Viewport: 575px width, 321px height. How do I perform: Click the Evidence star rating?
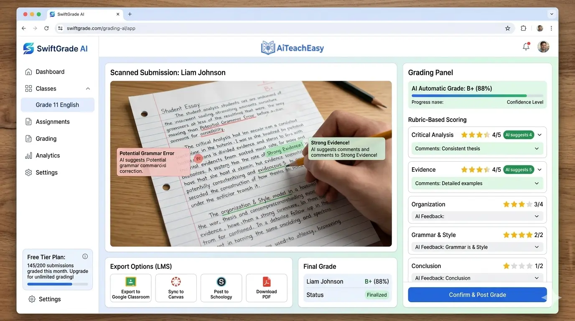(x=475, y=170)
